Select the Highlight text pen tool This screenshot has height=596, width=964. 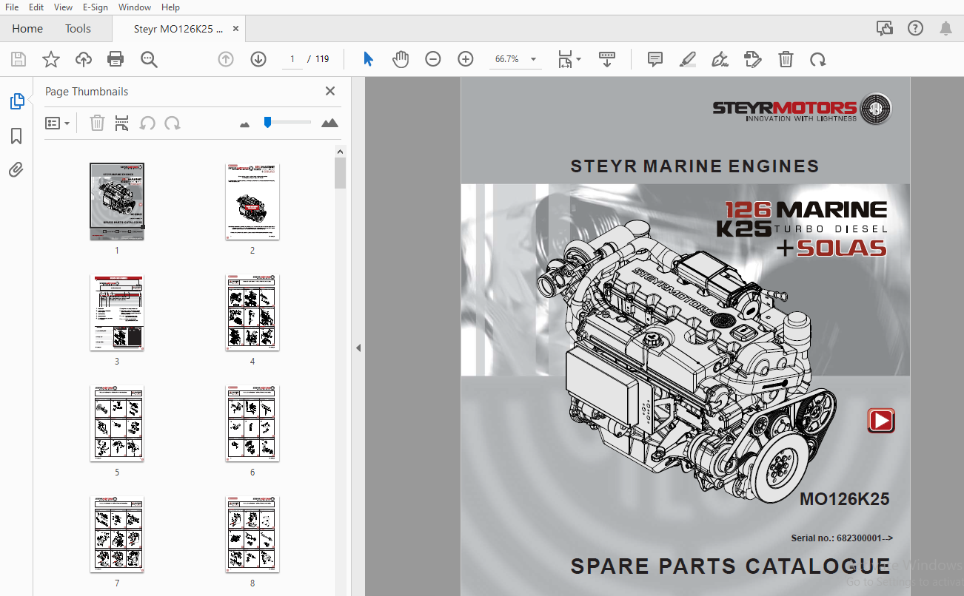pos(688,59)
